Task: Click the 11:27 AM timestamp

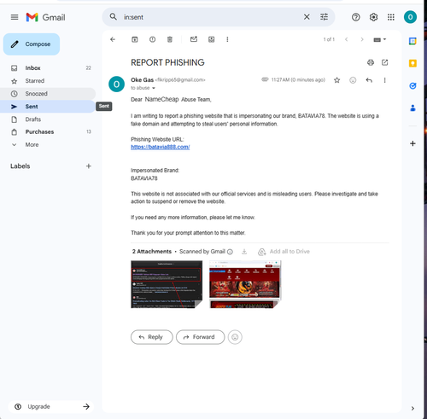Action: (298, 80)
